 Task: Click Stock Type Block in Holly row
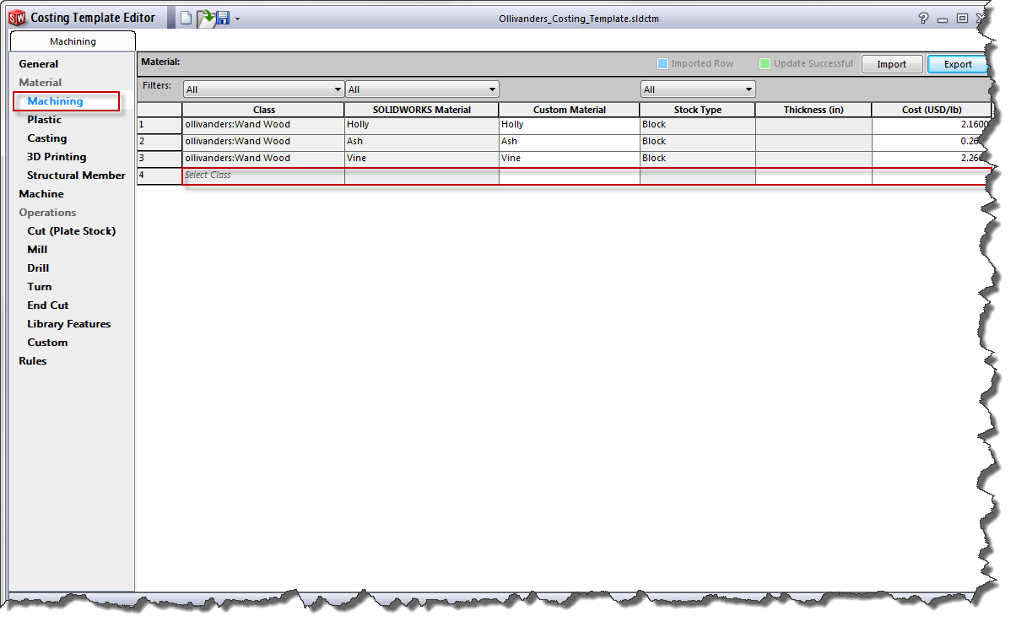pos(698,125)
